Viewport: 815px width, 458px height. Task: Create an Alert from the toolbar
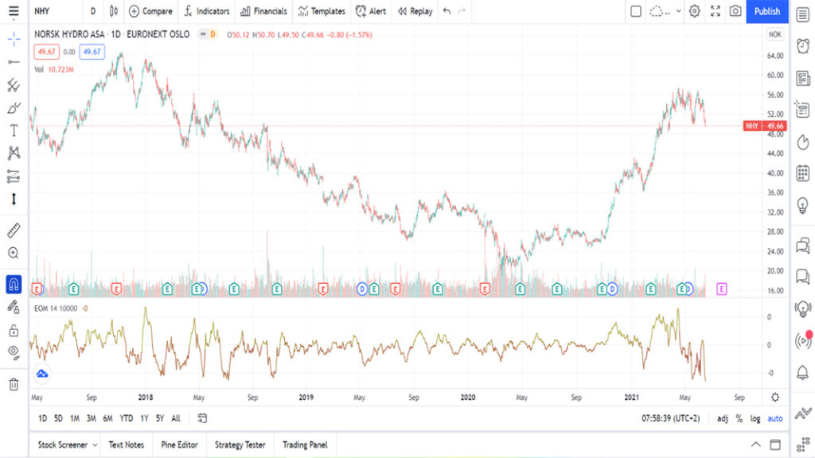(x=371, y=11)
